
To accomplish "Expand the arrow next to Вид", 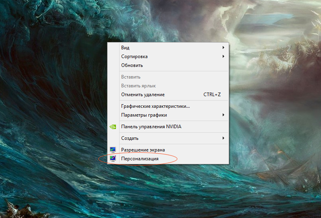I will [x=223, y=47].
